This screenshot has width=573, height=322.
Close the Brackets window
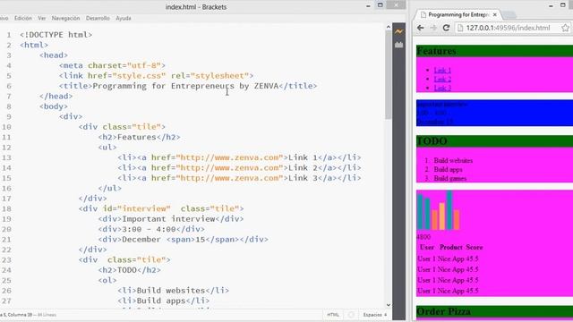coord(396,4)
